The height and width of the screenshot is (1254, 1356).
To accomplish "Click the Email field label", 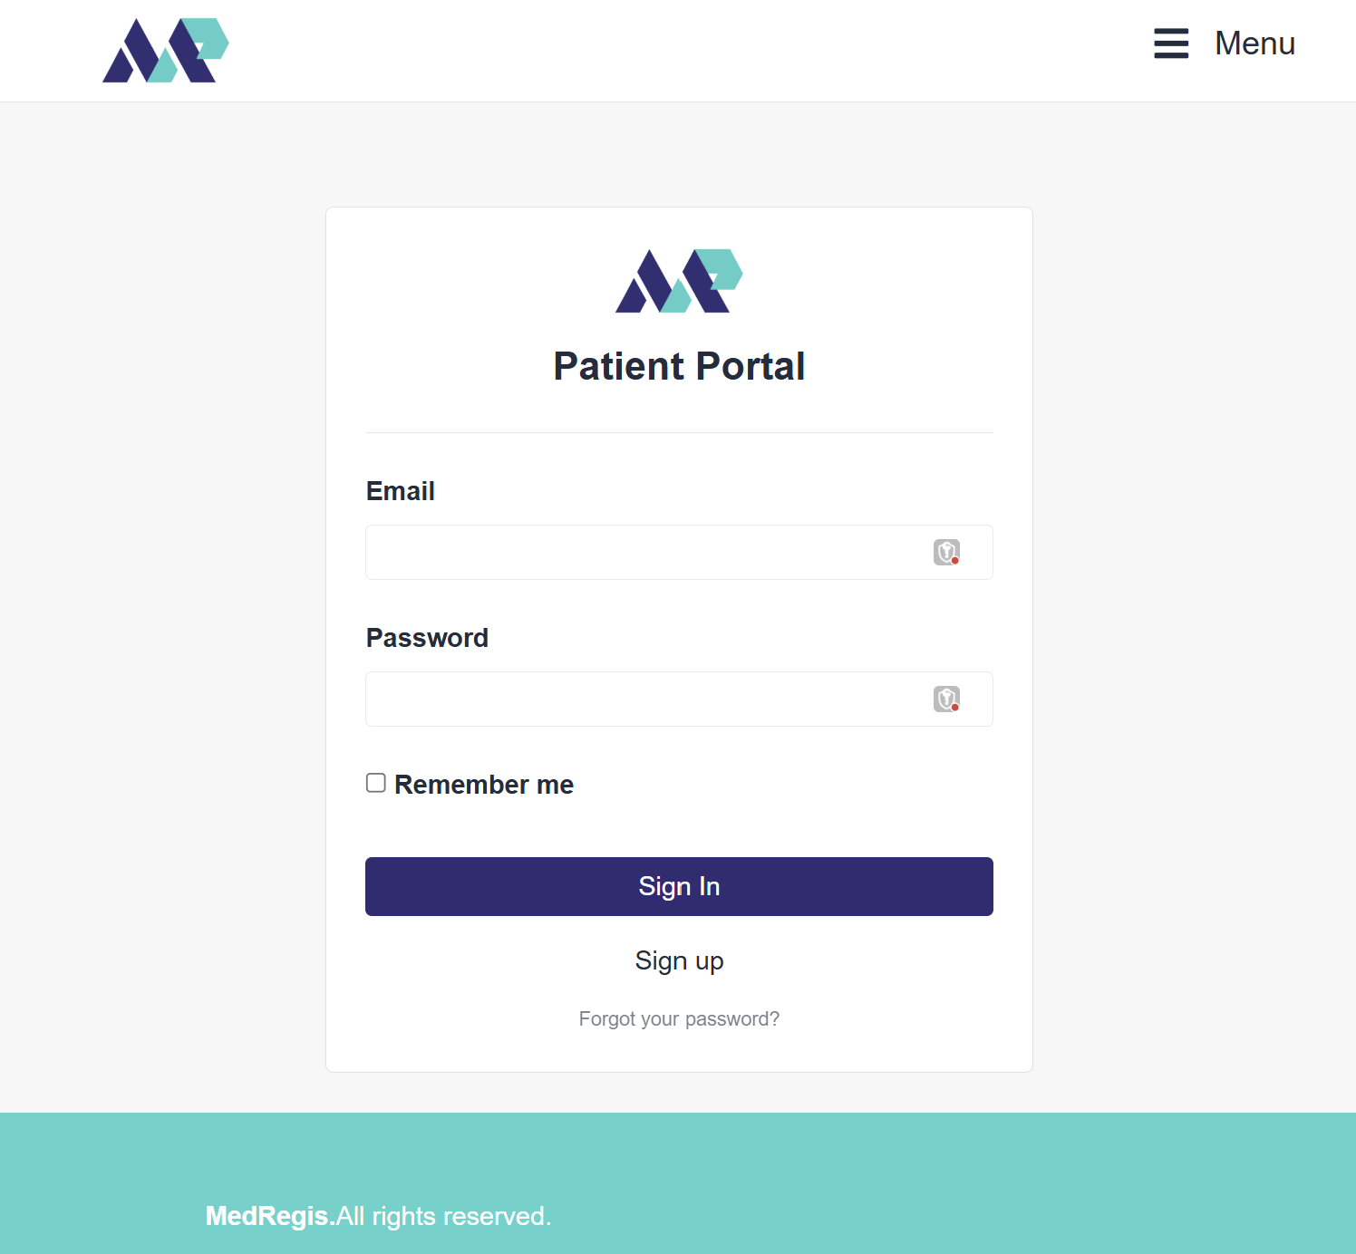I will pyautogui.click(x=400, y=491).
